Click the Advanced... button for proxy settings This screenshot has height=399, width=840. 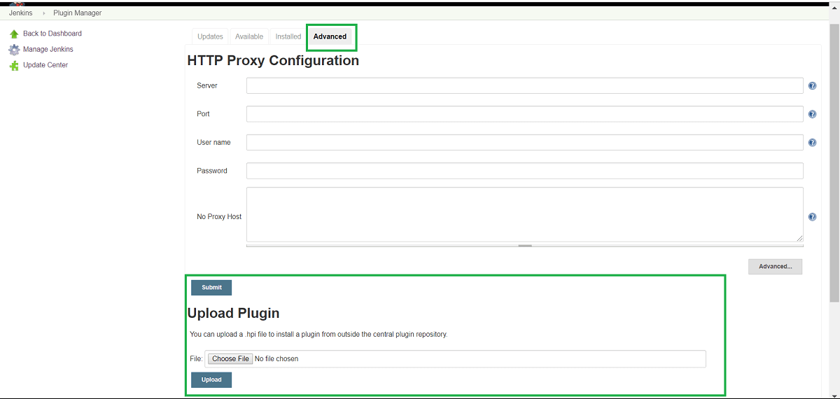pos(775,267)
